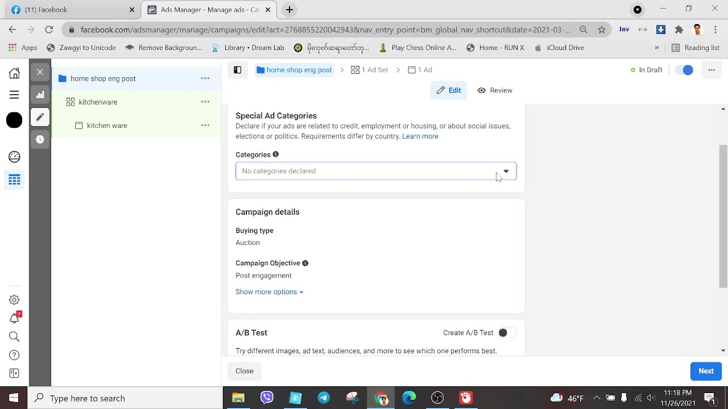Image resolution: width=728 pixels, height=409 pixels.
Task: Click the browser address bar
Action: pyautogui.click(x=324, y=30)
